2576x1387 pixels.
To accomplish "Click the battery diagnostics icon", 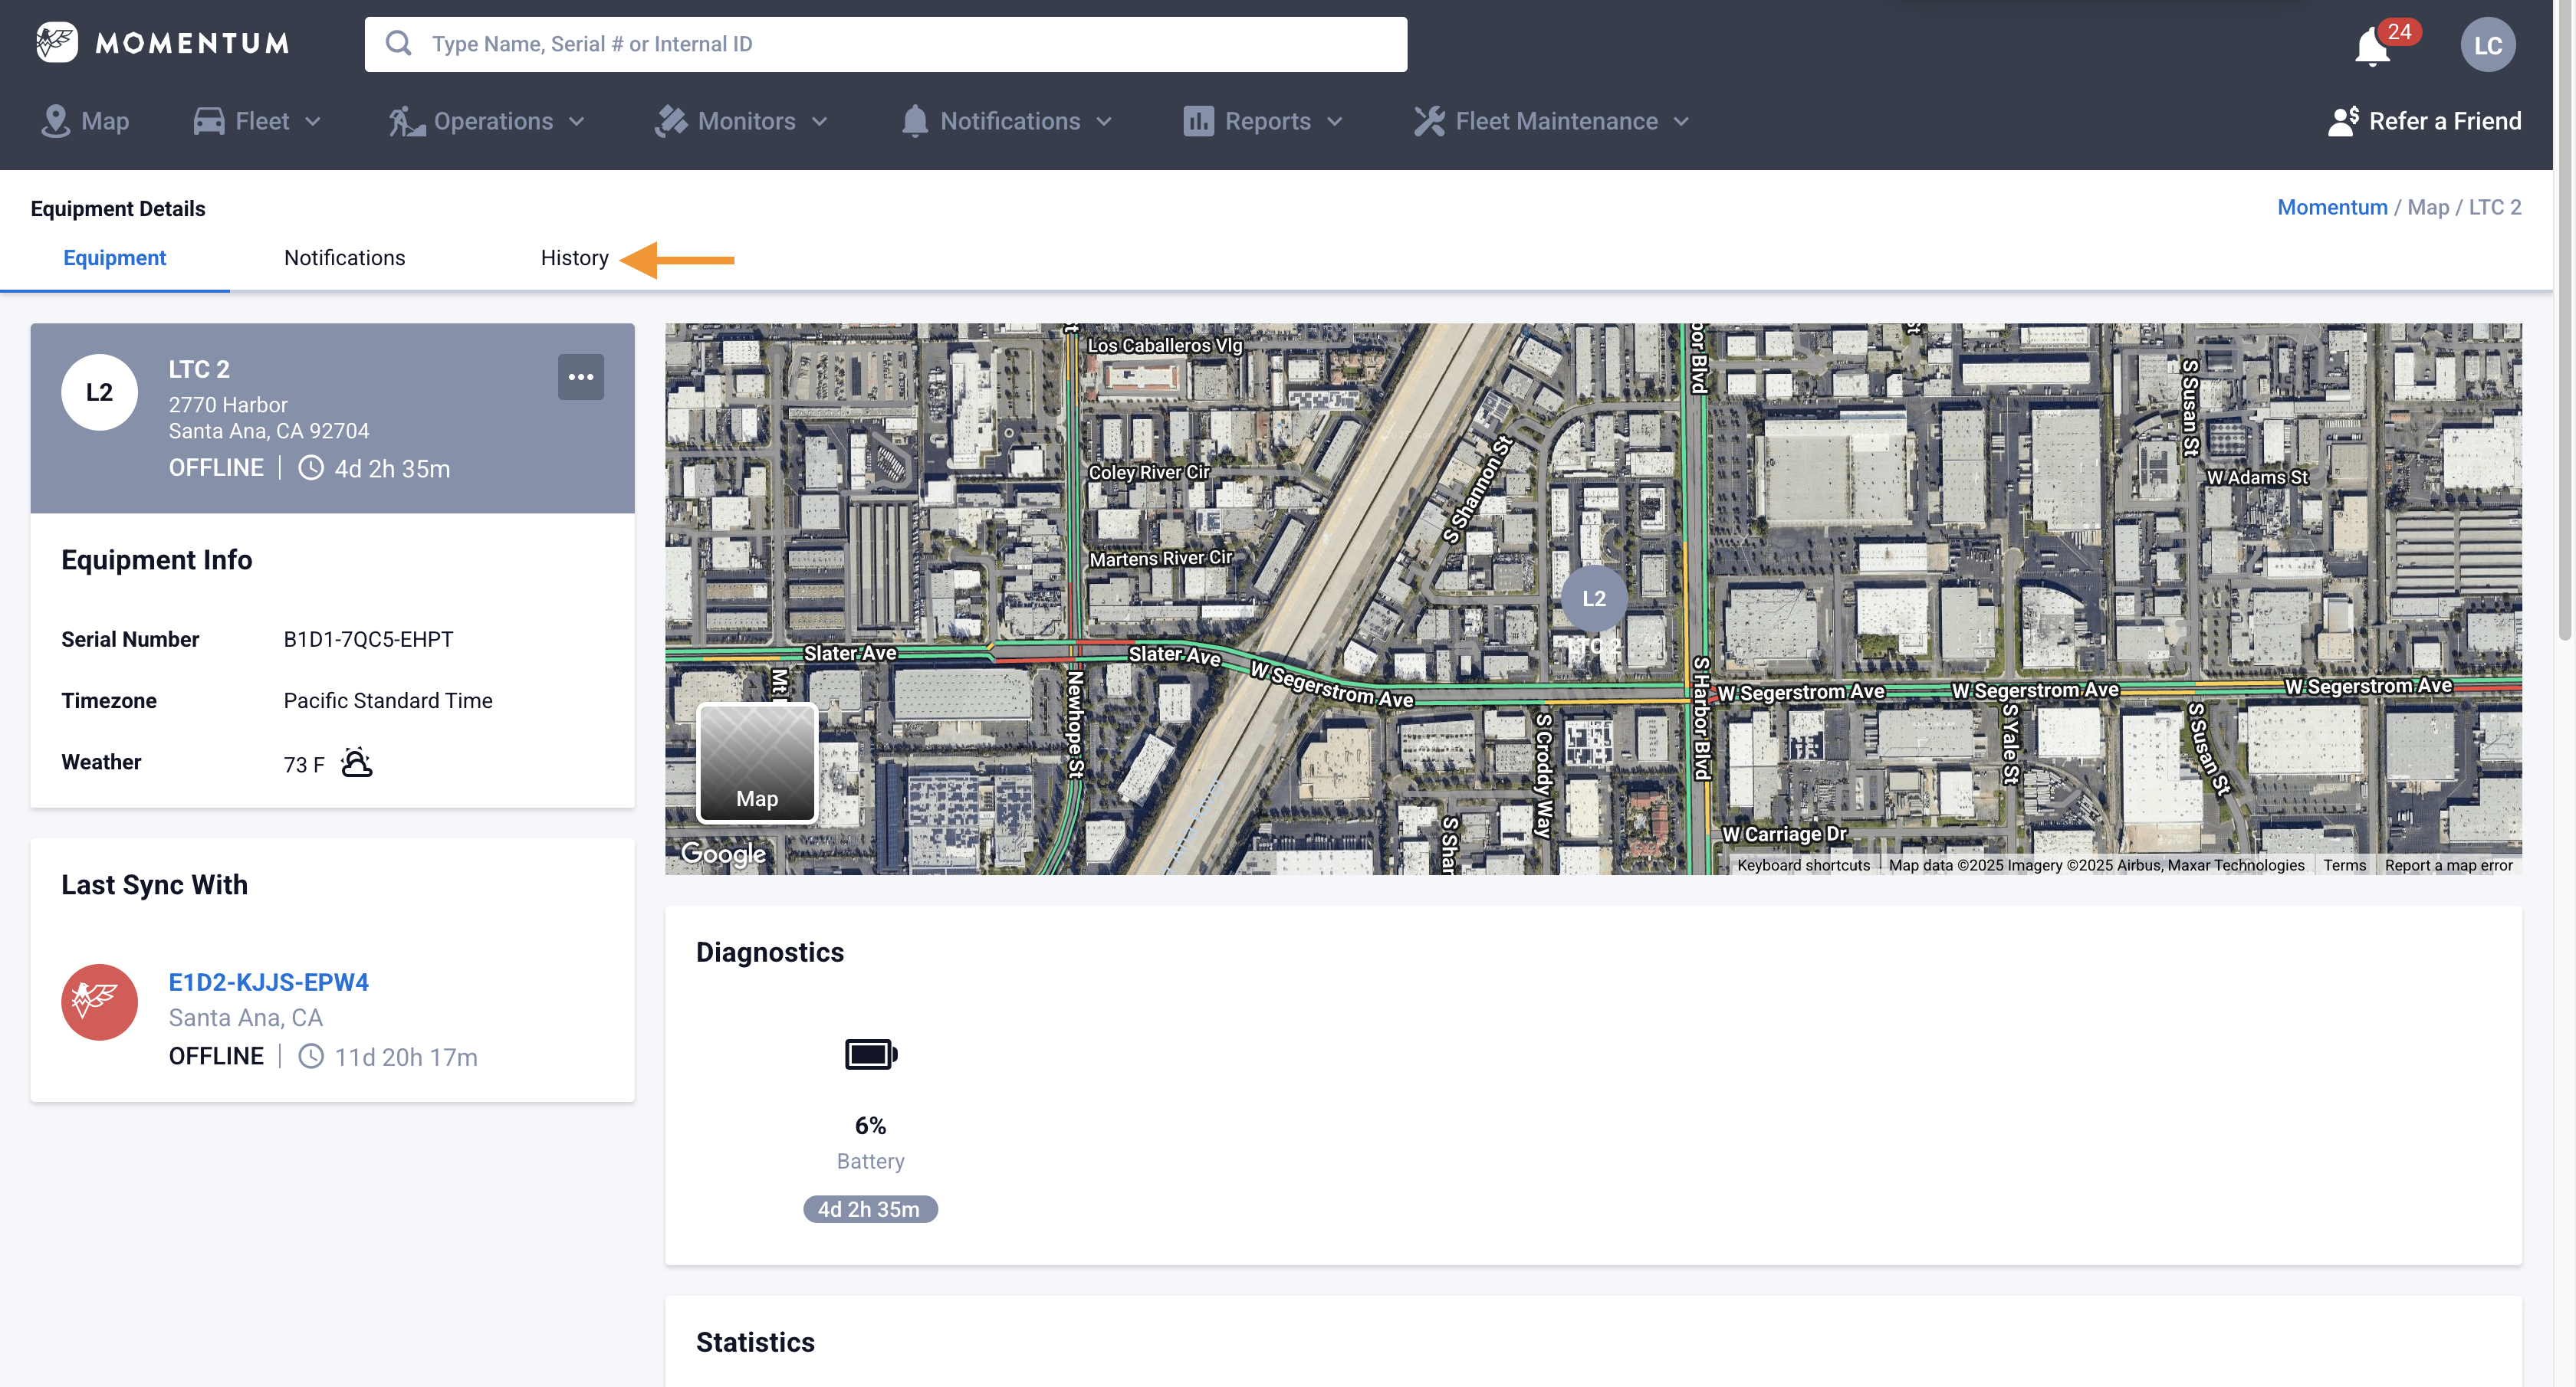I will coord(870,1054).
